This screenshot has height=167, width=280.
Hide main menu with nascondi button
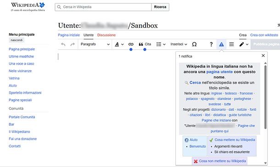click(x=17, y=40)
